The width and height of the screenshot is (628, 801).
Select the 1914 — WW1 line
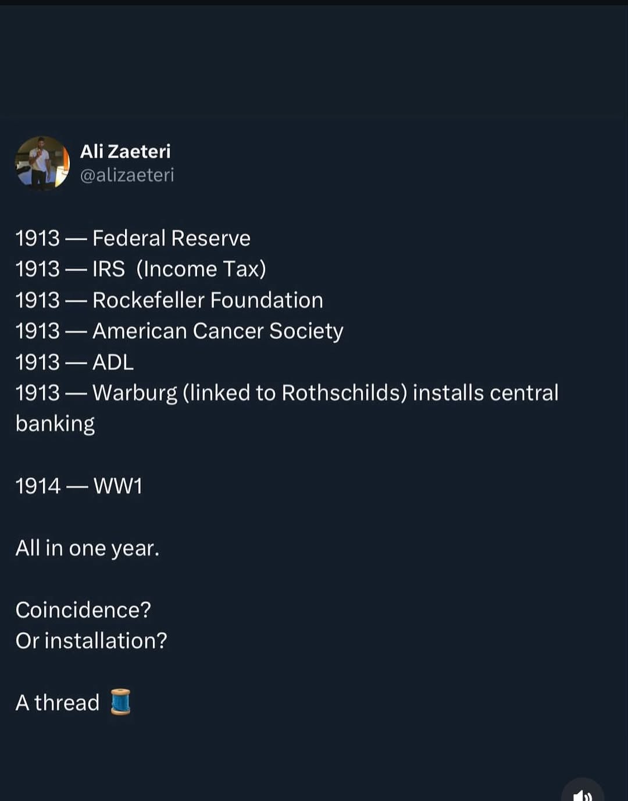pyautogui.click(x=78, y=485)
